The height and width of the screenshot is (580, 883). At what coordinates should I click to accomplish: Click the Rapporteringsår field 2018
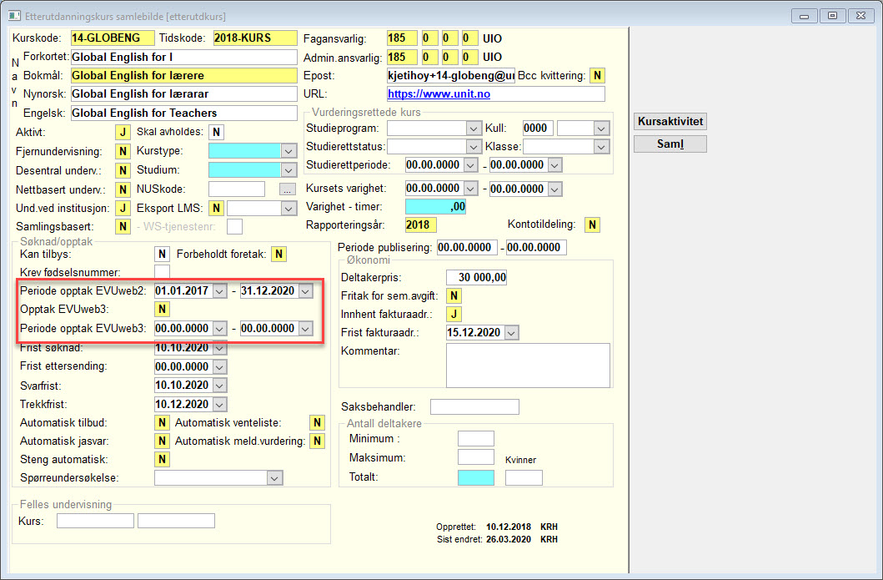(421, 224)
